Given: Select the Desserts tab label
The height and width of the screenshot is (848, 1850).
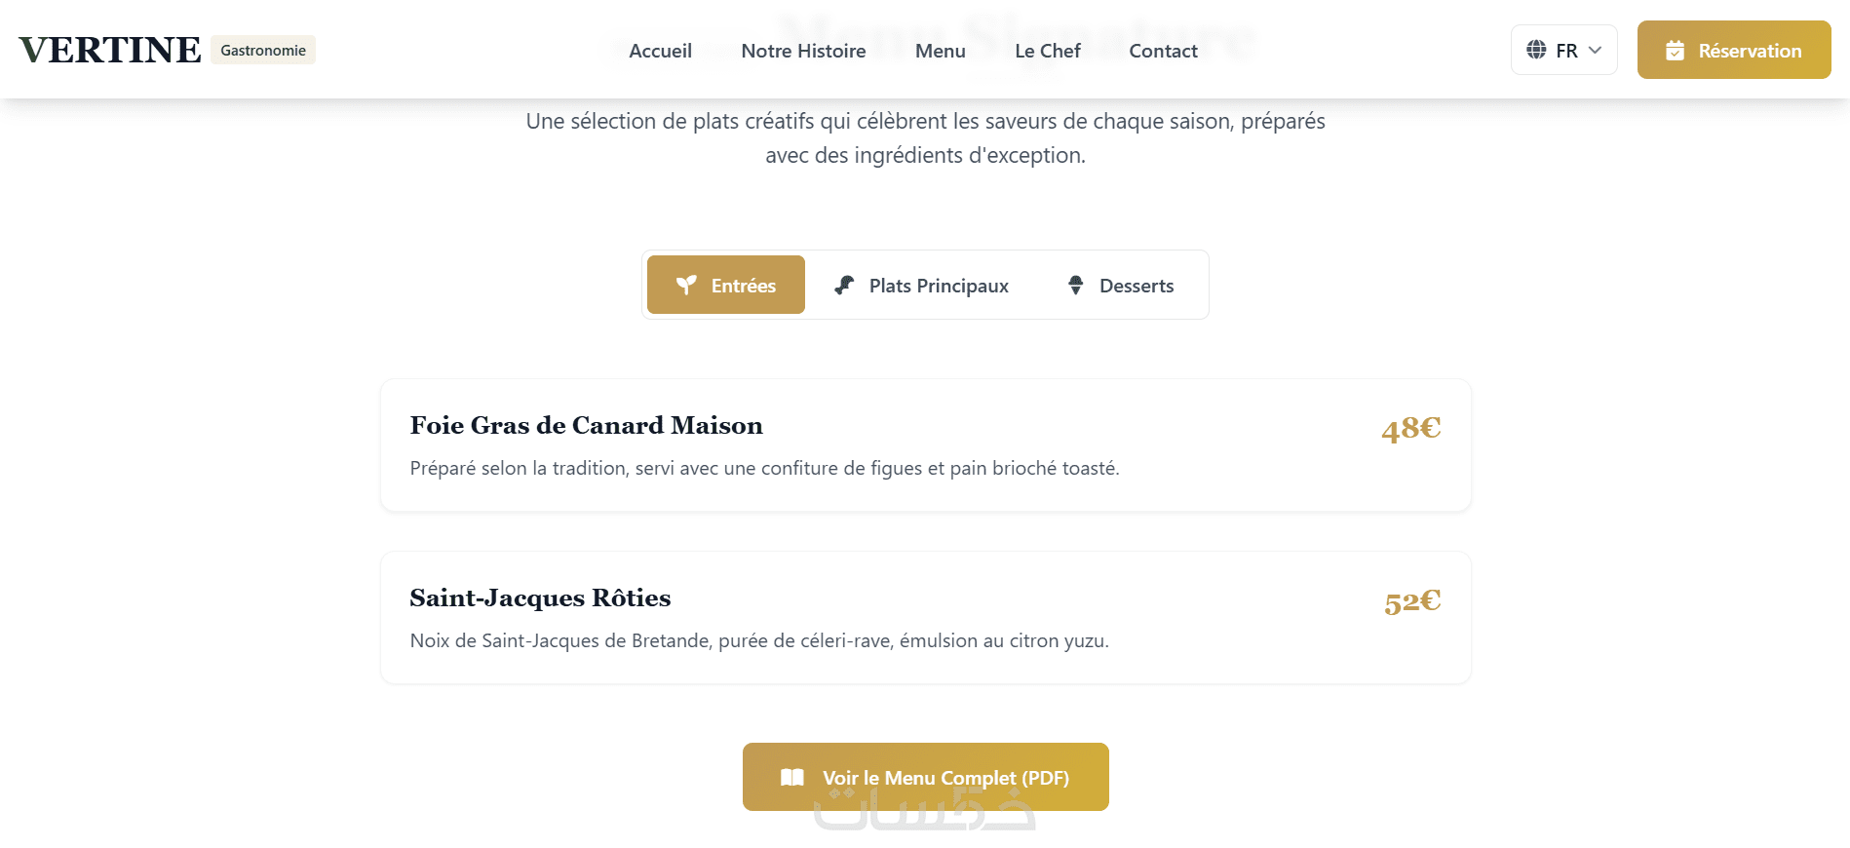Looking at the screenshot, I should coord(1136,286).
